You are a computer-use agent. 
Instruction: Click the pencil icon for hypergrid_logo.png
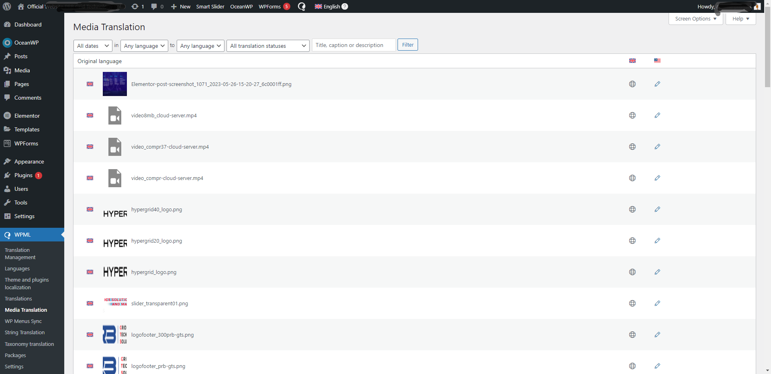point(657,272)
